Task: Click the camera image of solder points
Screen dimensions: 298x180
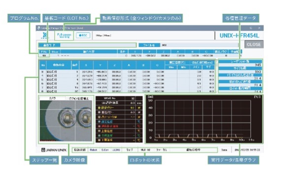Action: pyautogui.click(x=66, y=120)
